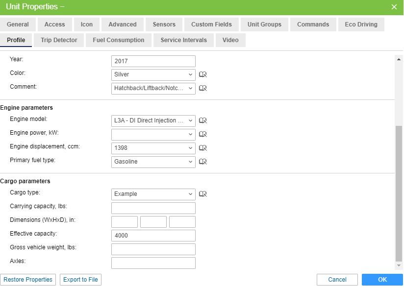
Task: Expand the Color dropdown showing Silver
Action: (153, 75)
